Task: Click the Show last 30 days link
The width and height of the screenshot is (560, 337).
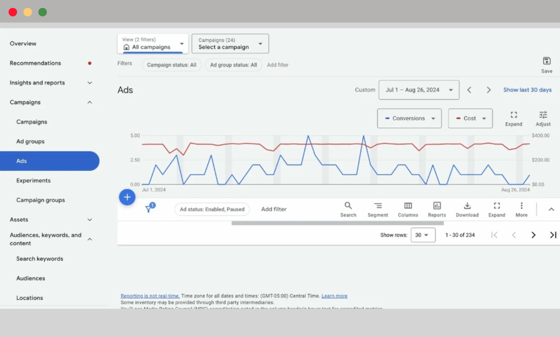Action: (527, 90)
